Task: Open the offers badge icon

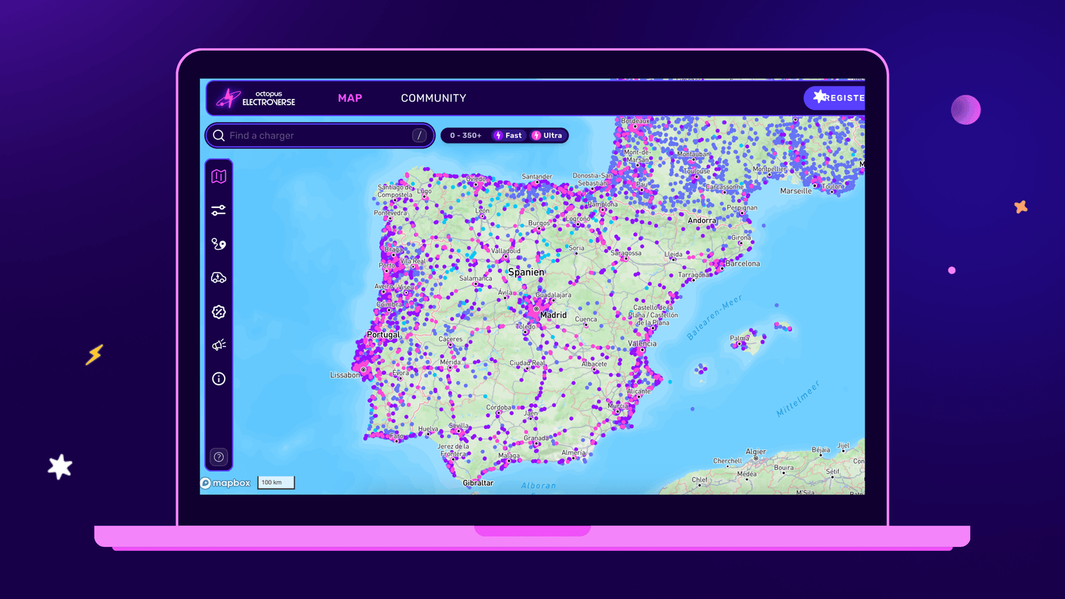Action: point(218,312)
